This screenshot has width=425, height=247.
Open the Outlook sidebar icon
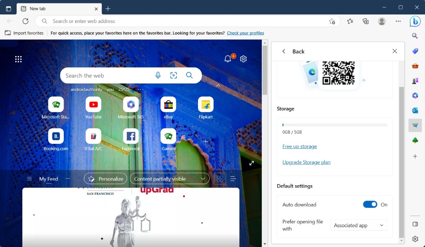pos(415,111)
